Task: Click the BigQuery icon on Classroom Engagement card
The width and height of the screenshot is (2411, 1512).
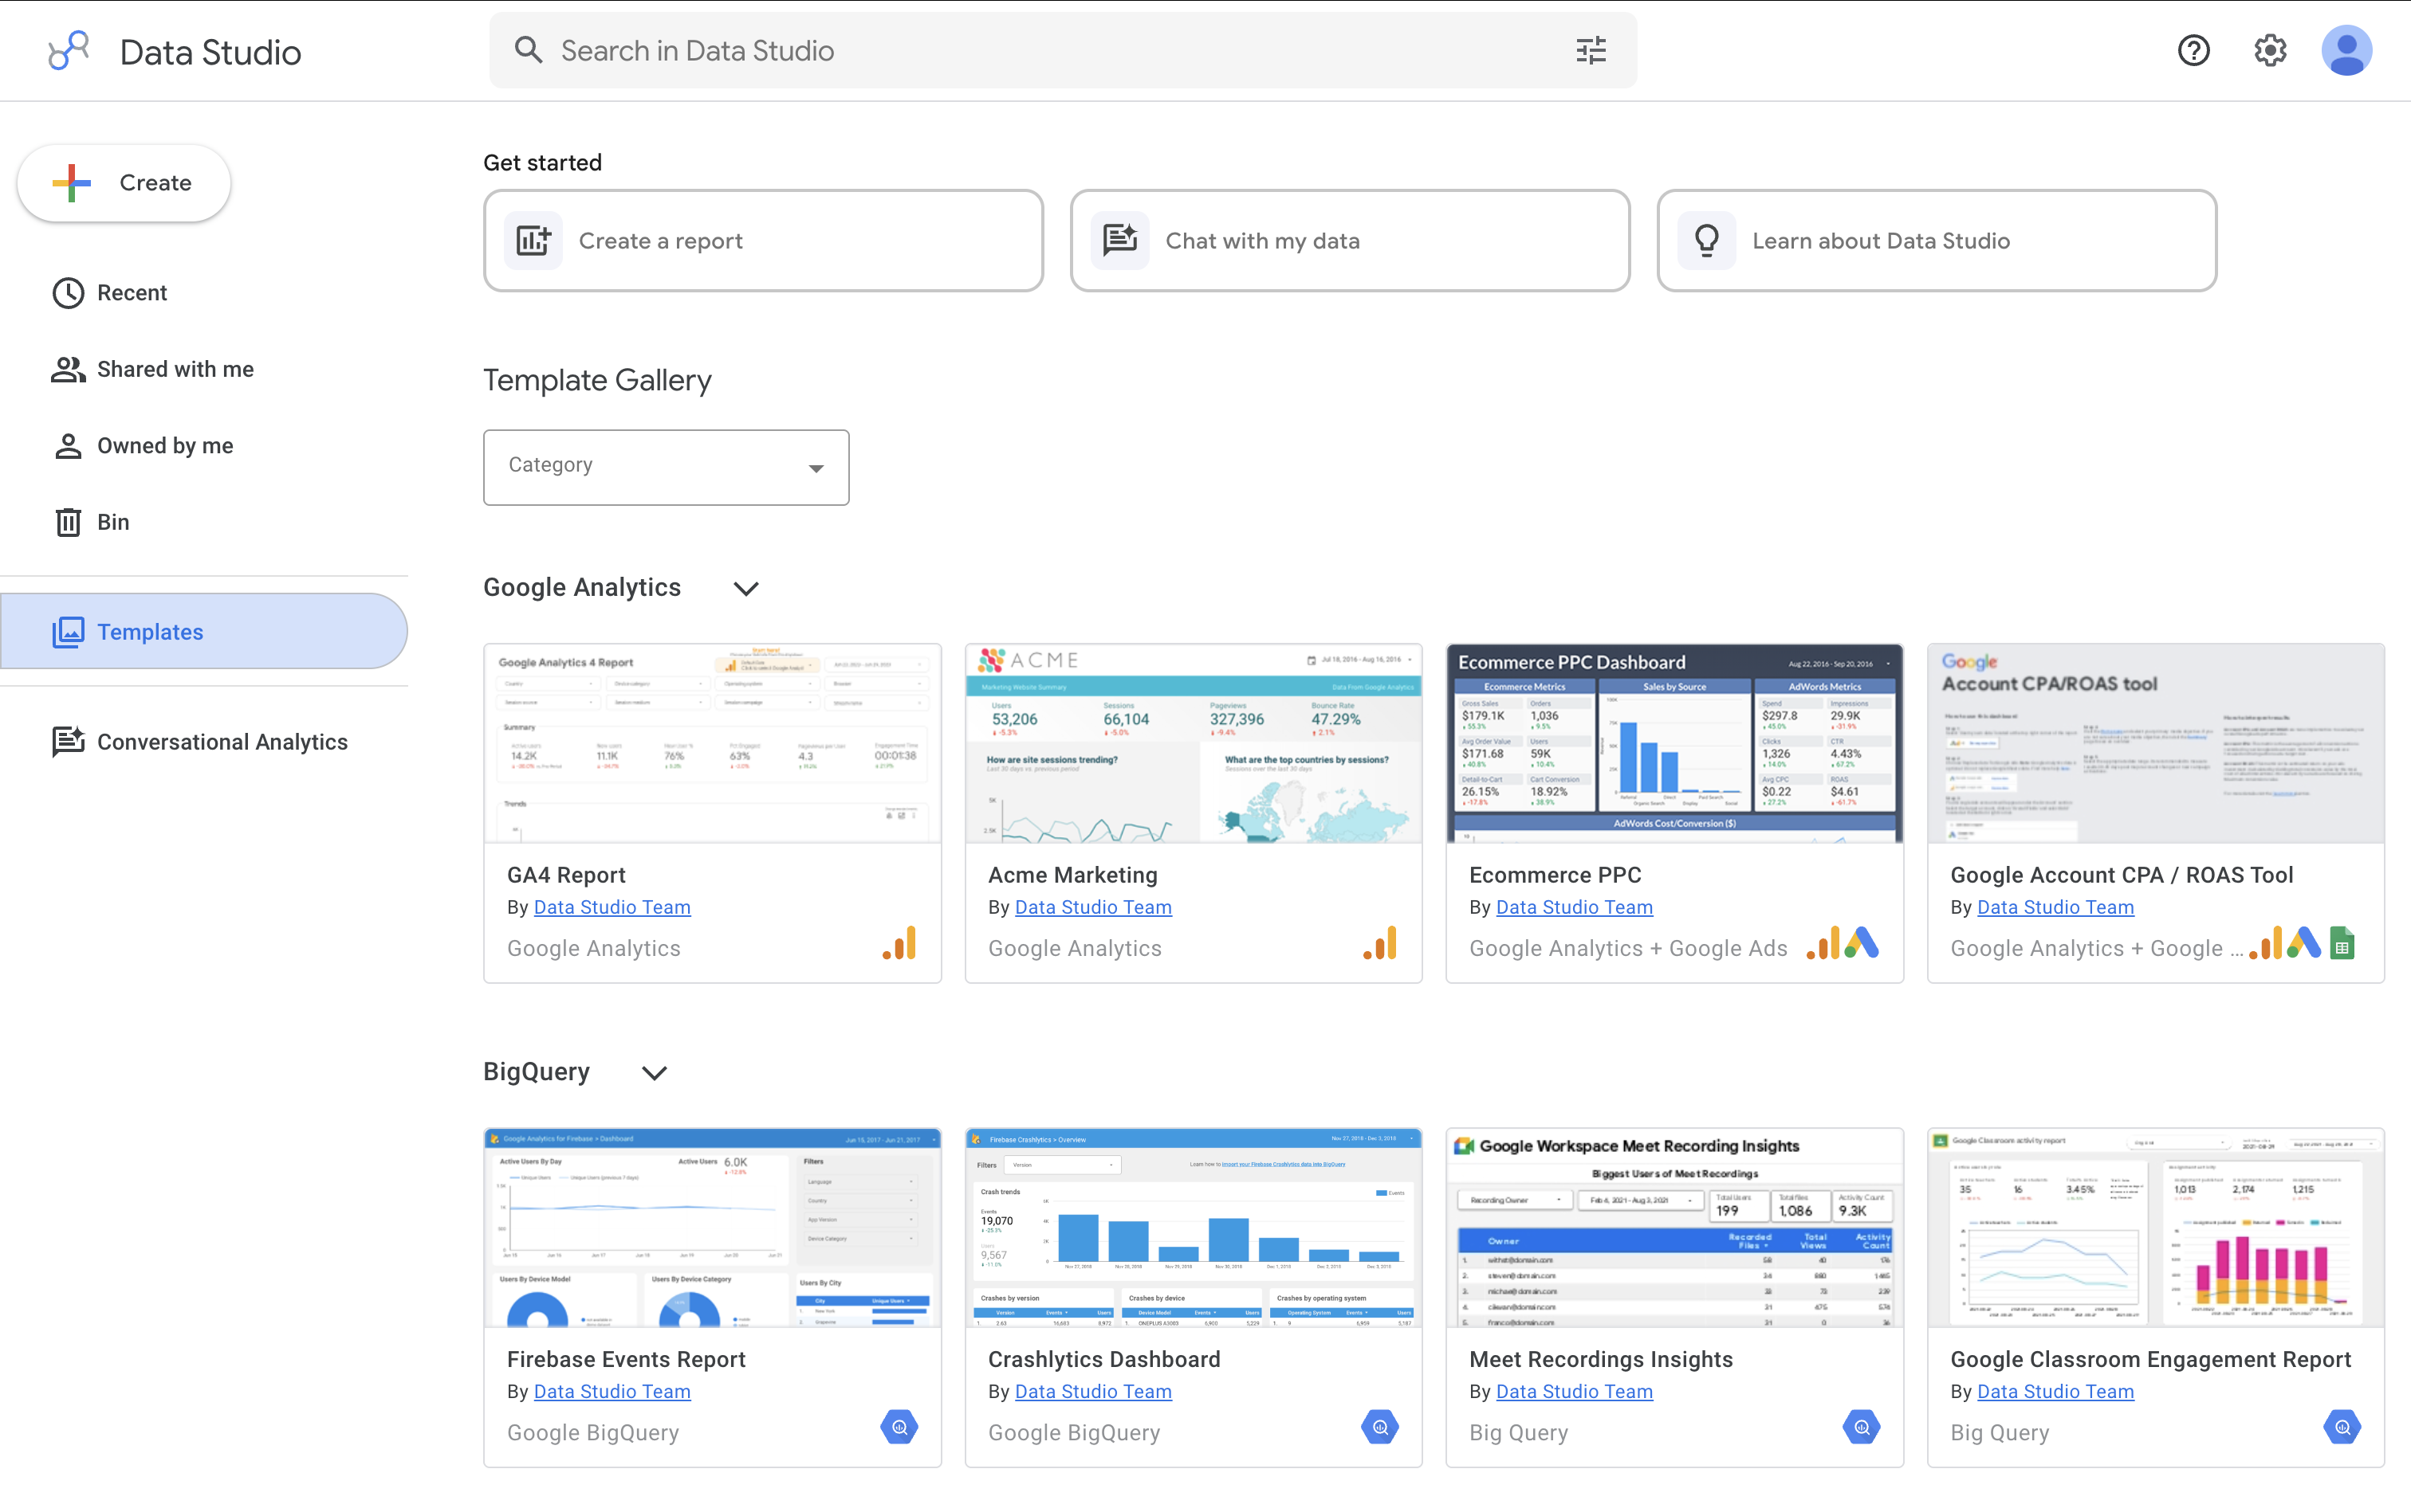Action: click(2343, 1428)
